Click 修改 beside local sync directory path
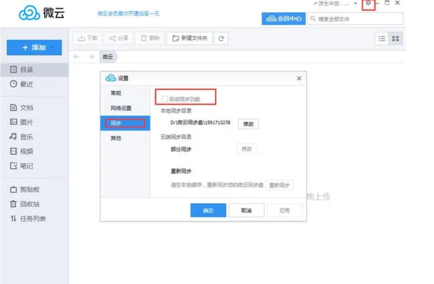434x284 pixels. click(x=249, y=124)
